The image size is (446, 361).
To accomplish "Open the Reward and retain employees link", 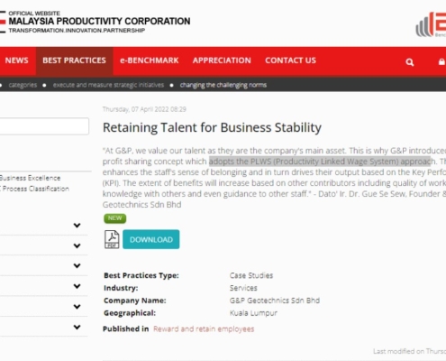I will click(204, 329).
